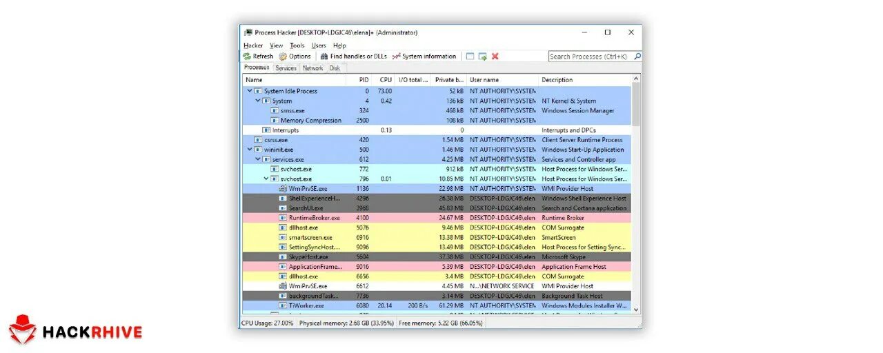Select the dllhost.exe row with PID 5076
This screenshot has height=353, width=883.
pos(437,228)
